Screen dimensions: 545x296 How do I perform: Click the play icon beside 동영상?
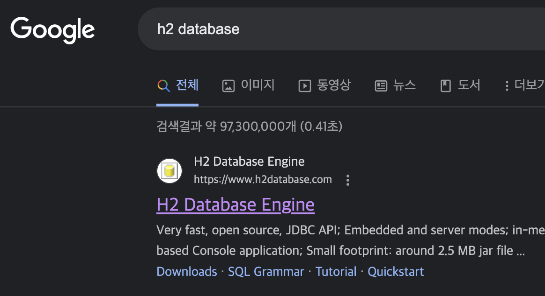point(304,86)
